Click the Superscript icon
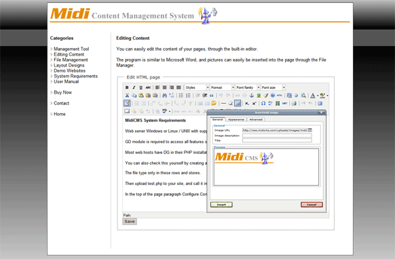Image resolution: width=395 pixels, height=259 pixels. 255,103
